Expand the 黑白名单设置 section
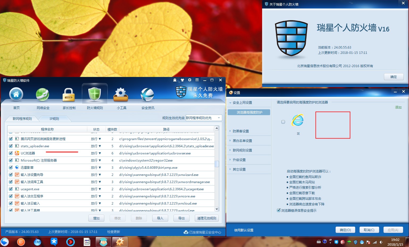This screenshot has width=409, height=247. pos(242,141)
